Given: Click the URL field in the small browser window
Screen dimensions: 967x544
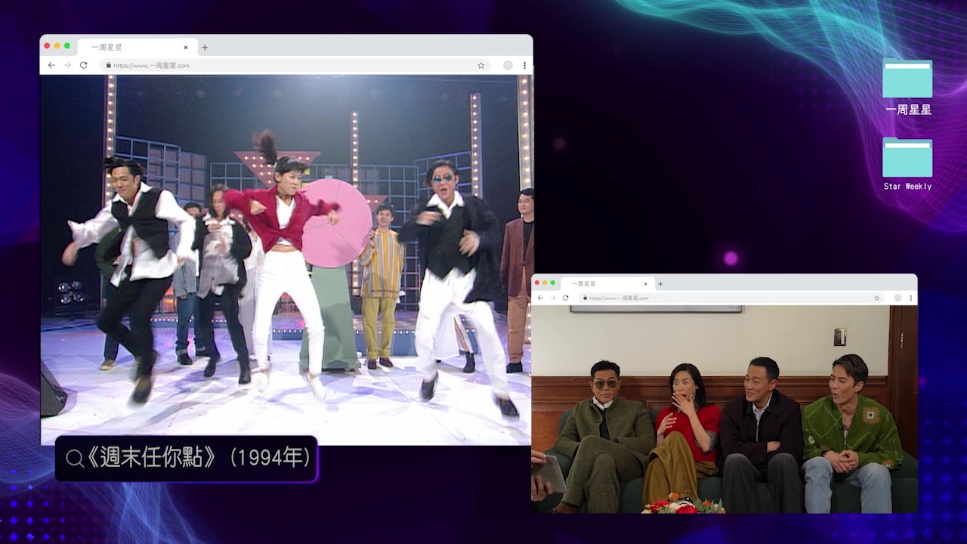Looking at the screenshot, I should pos(718,298).
